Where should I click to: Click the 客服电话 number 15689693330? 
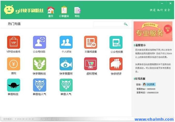[x=153, y=93]
